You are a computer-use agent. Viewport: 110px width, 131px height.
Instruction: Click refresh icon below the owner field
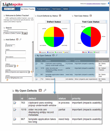(7, 80)
